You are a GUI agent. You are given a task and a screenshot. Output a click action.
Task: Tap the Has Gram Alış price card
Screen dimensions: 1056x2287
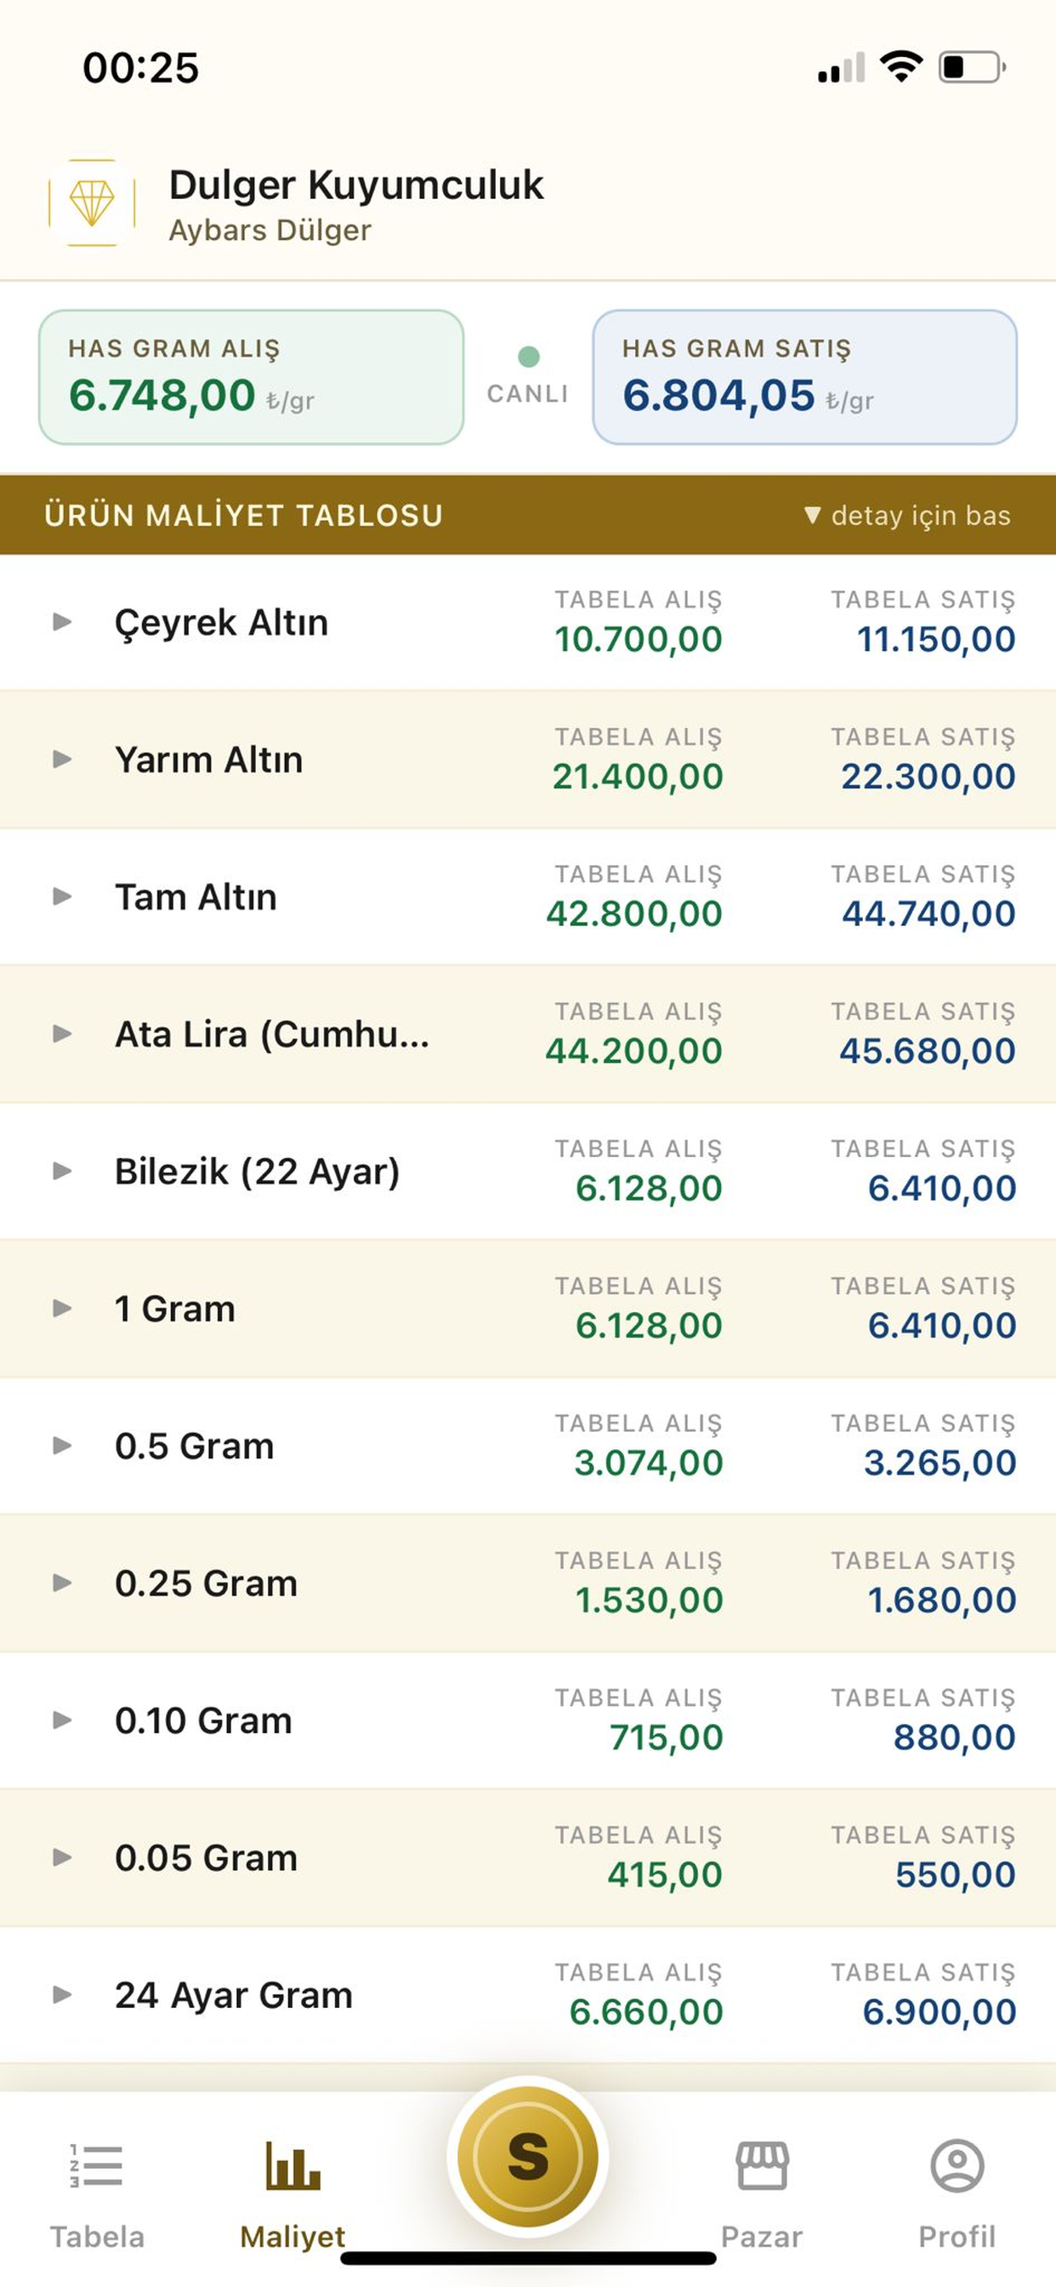tap(251, 377)
